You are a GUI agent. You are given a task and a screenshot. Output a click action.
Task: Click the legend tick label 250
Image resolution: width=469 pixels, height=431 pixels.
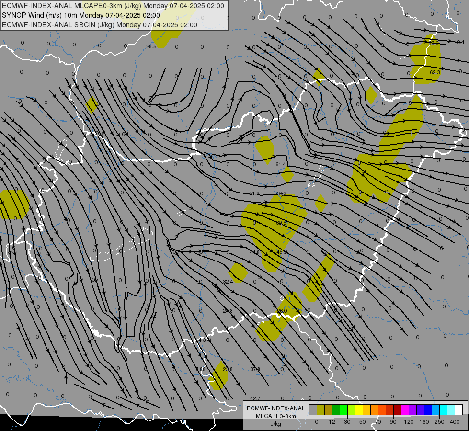[439, 422]
